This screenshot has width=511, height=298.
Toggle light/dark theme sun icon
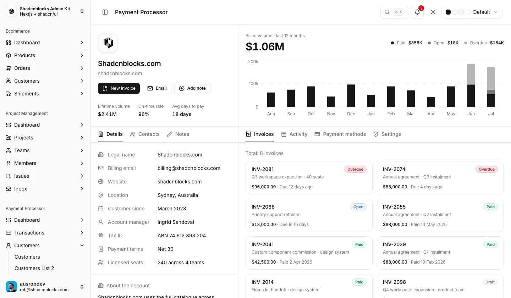click(x=433, y=12)
